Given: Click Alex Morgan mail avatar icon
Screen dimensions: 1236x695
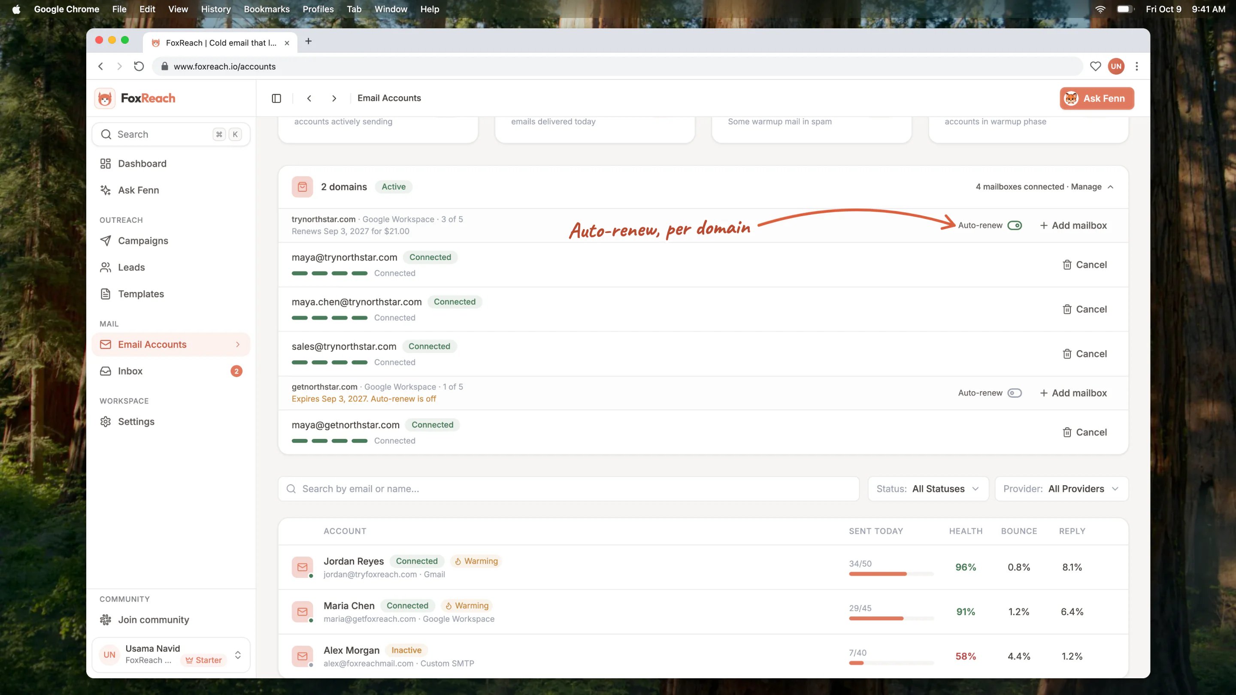Looking at the screenshot, I should tap(302, 656).
